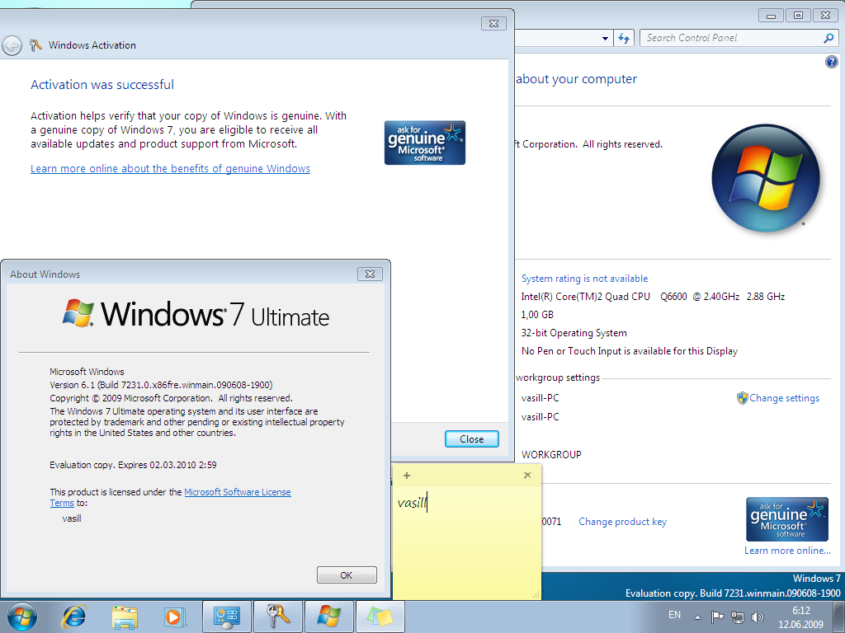Screen dimensions: 845x633
Task: Open the taskbar clock showing 6:12
Action: (x=800, y=617)
